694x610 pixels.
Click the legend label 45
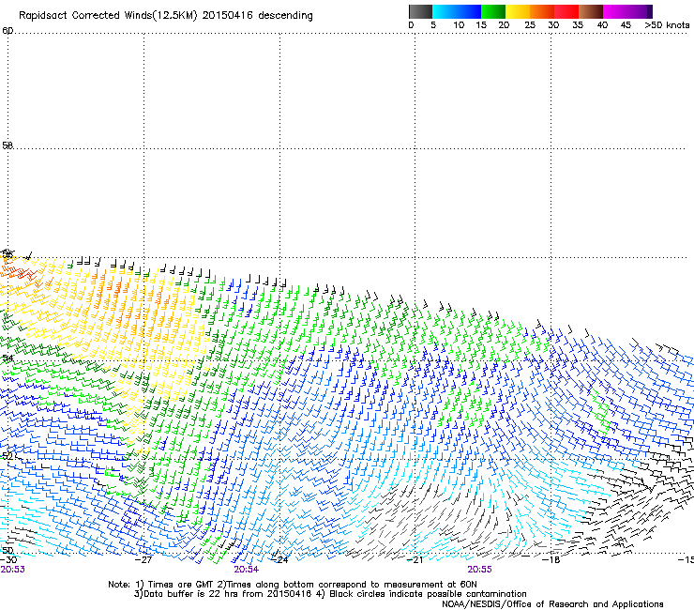[626, 25]
